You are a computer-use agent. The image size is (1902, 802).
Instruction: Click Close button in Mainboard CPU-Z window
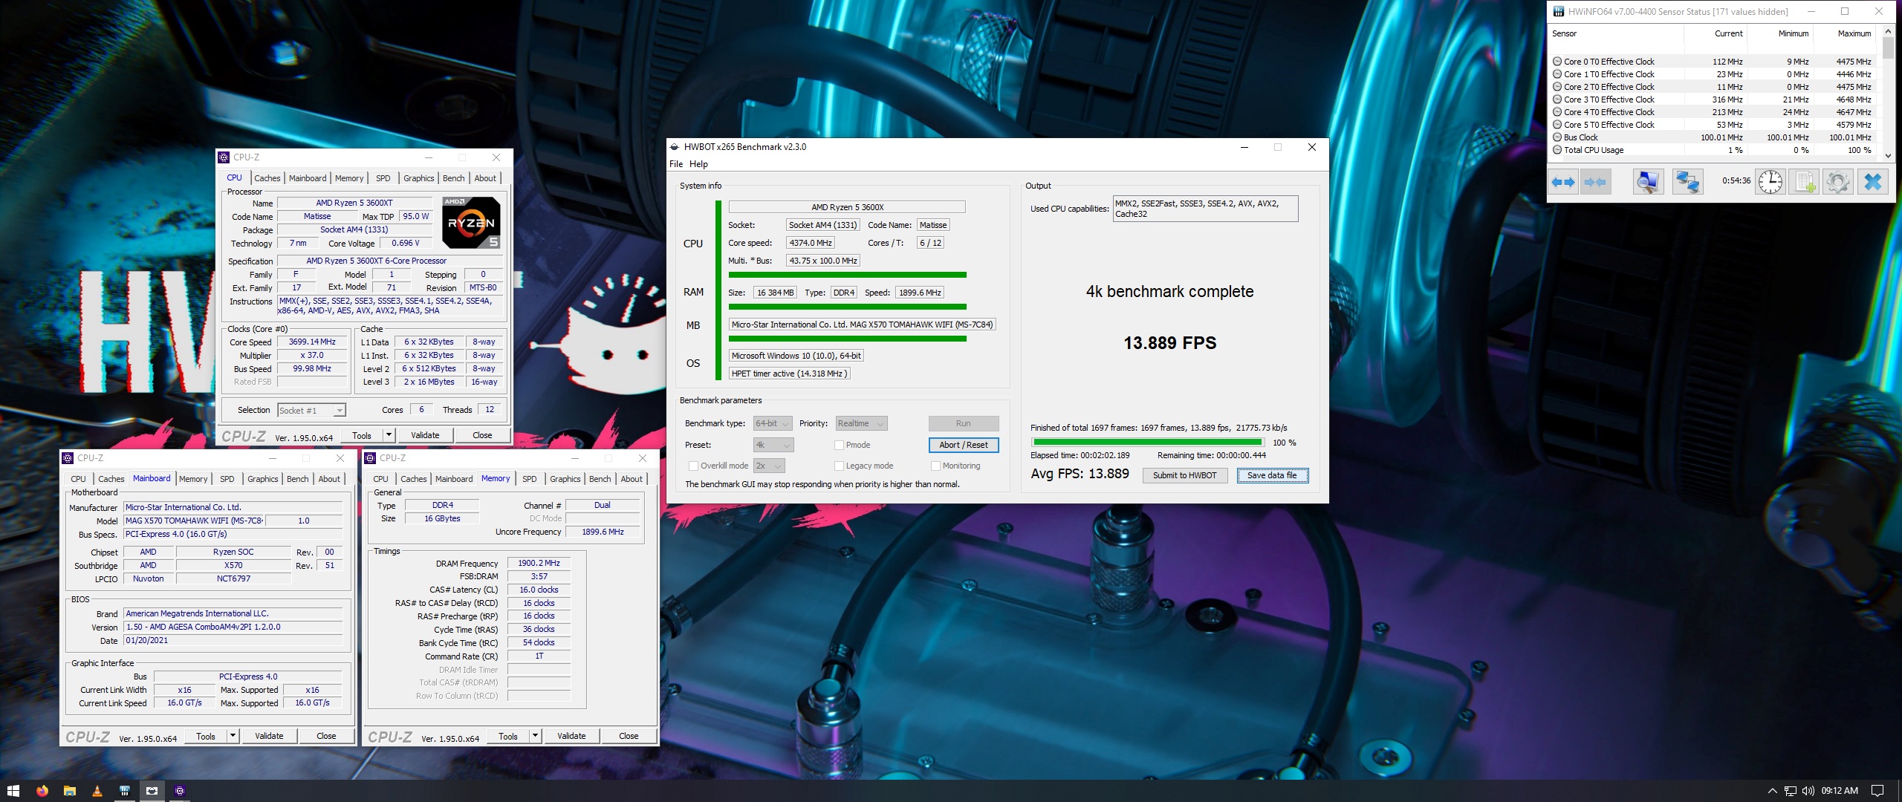coord(326,737)
